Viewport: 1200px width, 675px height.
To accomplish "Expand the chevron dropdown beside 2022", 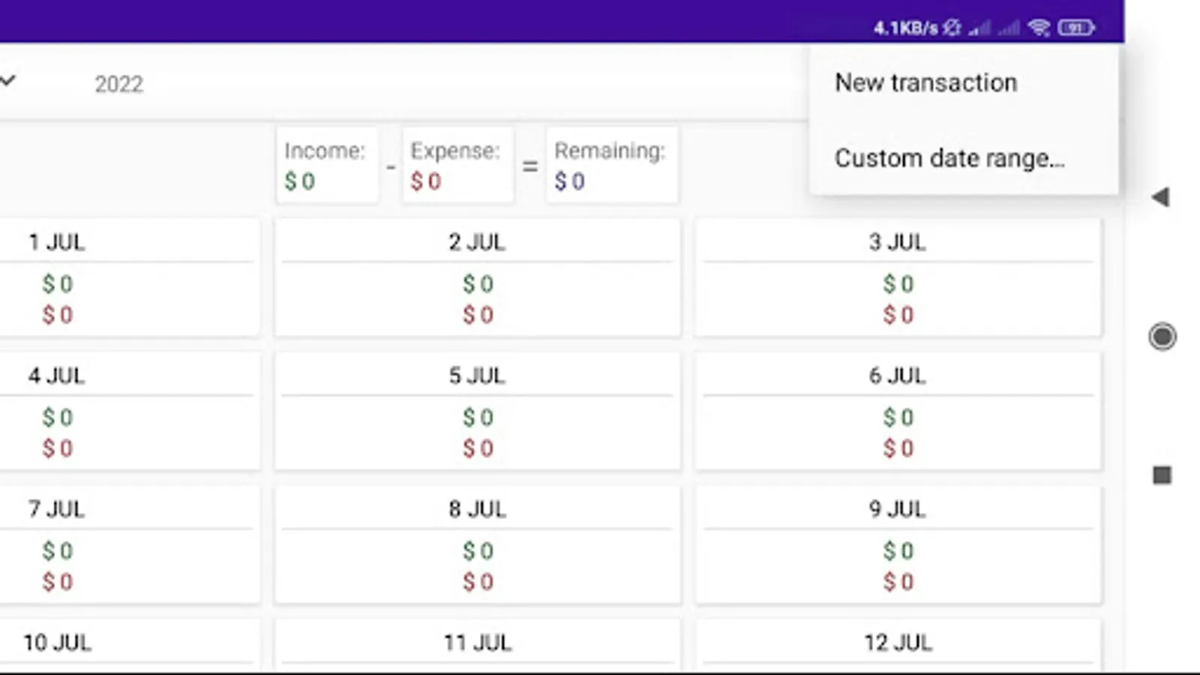I will pos(8,81).
